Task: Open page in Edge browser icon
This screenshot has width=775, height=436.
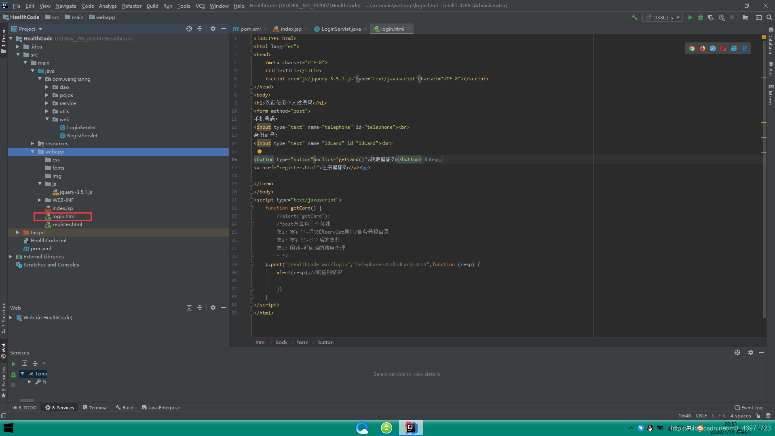Action: coord(744,48)
